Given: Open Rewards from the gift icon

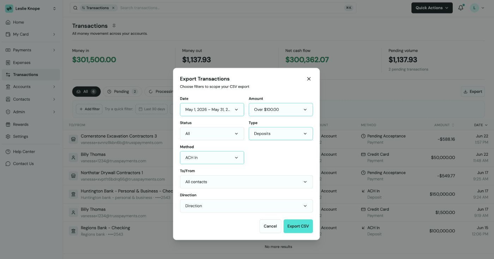Looking at the screenshot, I should pyautogui.click(x=8, y=124).
